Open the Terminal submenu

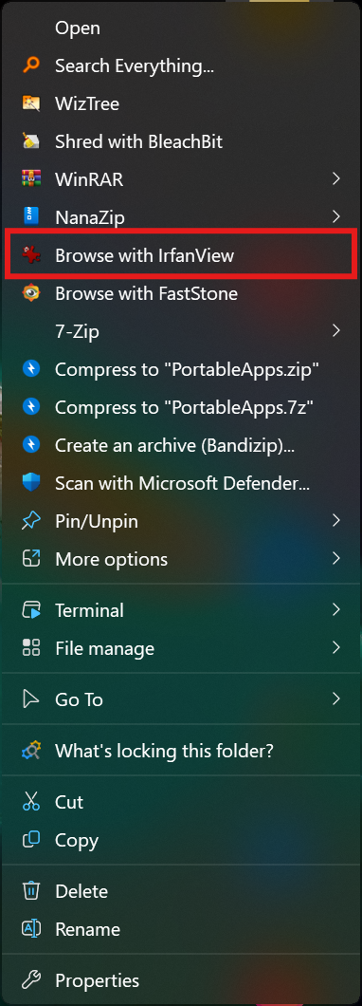(181, 609)
